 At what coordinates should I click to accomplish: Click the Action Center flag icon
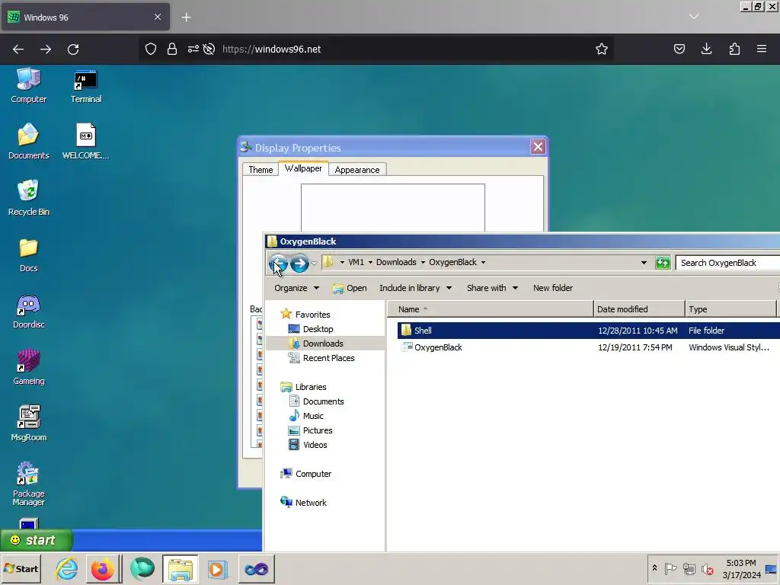click(670, 568)
